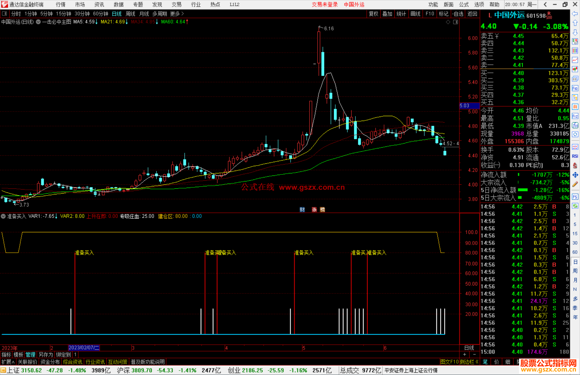The height and width of the screenshot is (375, 580).
Task: Click the 交易未登录 status text
Action: coord(325,5)
